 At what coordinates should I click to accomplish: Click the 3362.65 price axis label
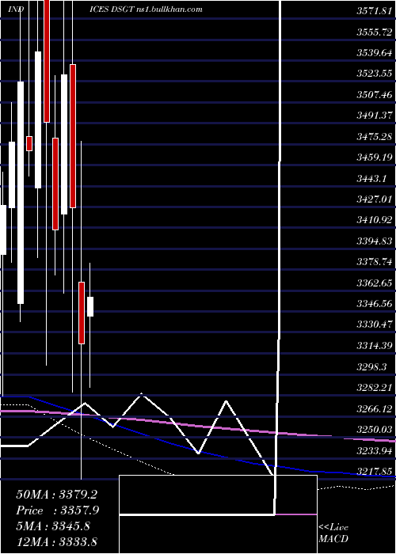click(x=375, y=283)
